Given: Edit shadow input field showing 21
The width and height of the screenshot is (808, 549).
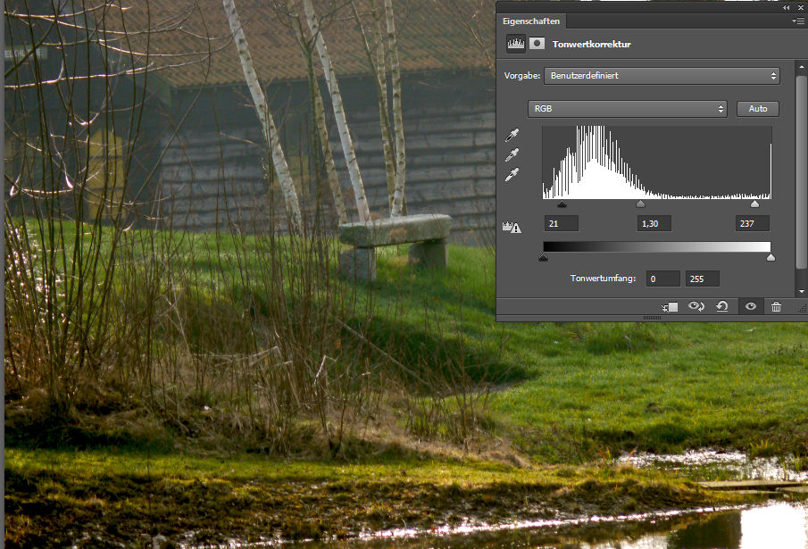Looking at the screenshot, I should click(562, 223).
